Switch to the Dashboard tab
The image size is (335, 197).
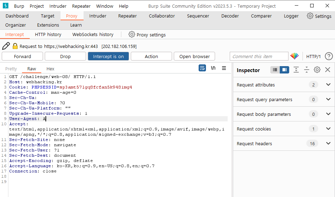[17, 16]
